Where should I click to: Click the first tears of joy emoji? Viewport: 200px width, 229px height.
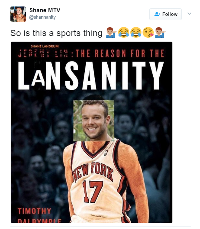point(124,32)
